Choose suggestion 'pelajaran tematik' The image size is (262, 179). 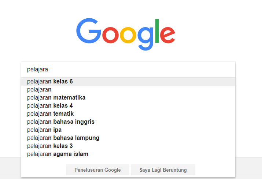click(x=128, y=114)
